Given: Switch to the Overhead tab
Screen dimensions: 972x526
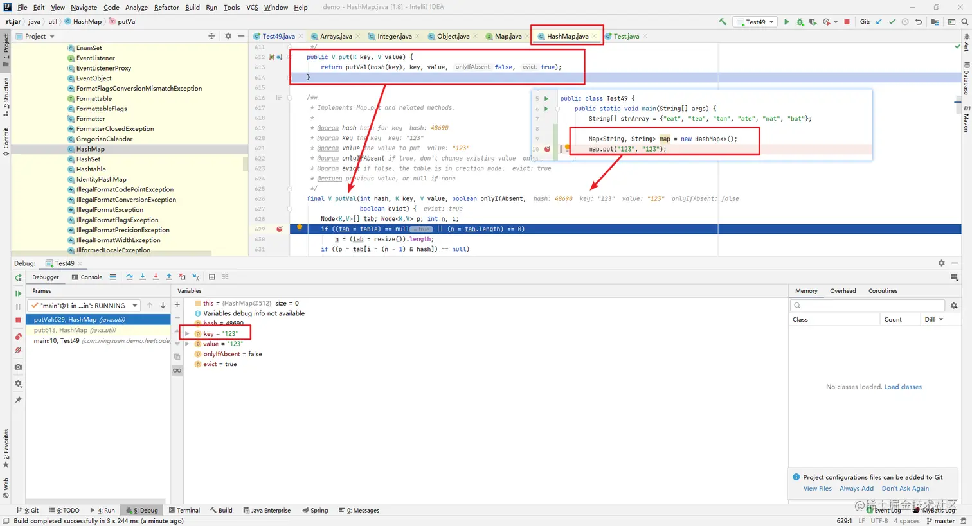Looking at the screenshot, I should (x=843, y=290).
